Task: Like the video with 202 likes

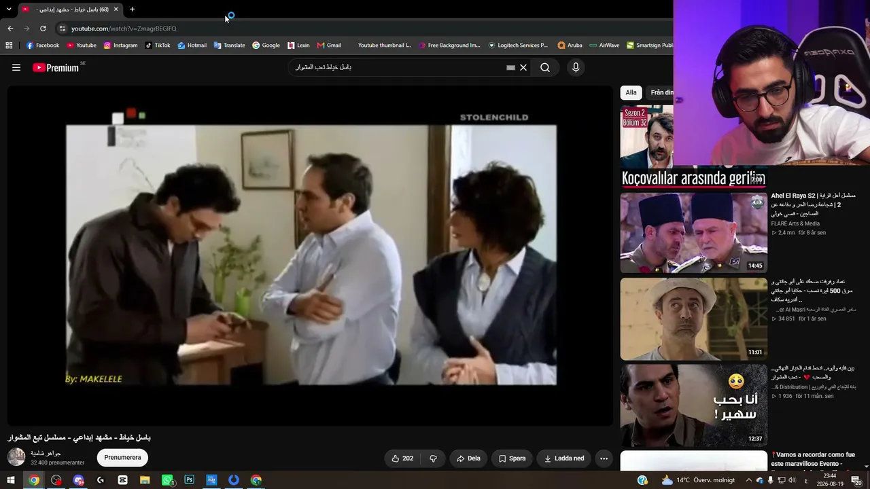Action: 402,458
